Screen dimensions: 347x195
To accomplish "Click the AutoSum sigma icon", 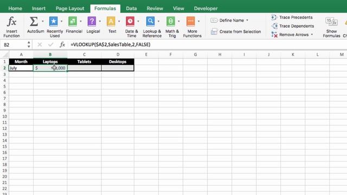I will coord(34,22).
